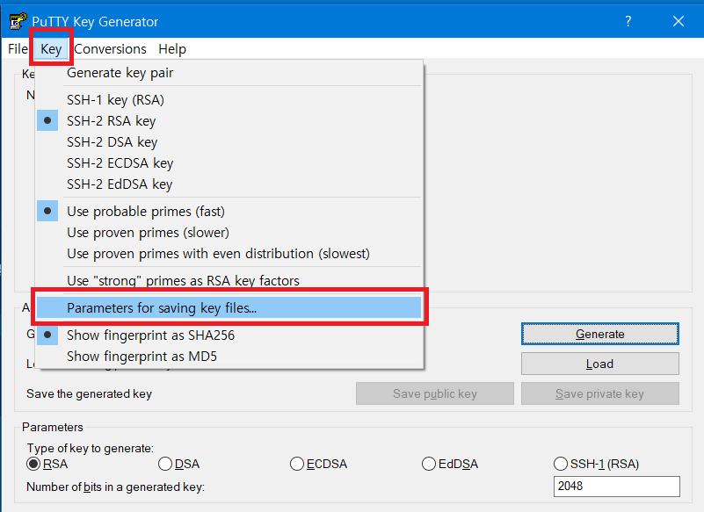
Task: Select the SSH-1 (RSA) radio button
Action: coord(596,464)
